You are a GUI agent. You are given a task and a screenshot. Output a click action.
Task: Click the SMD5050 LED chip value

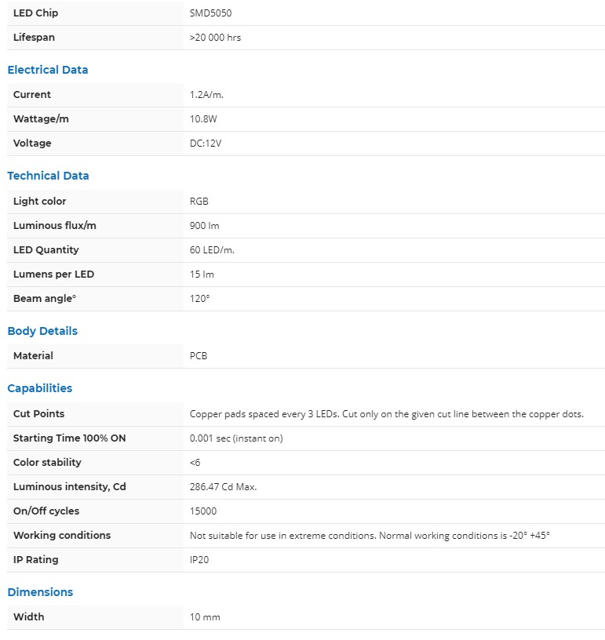tap(210, 13)
